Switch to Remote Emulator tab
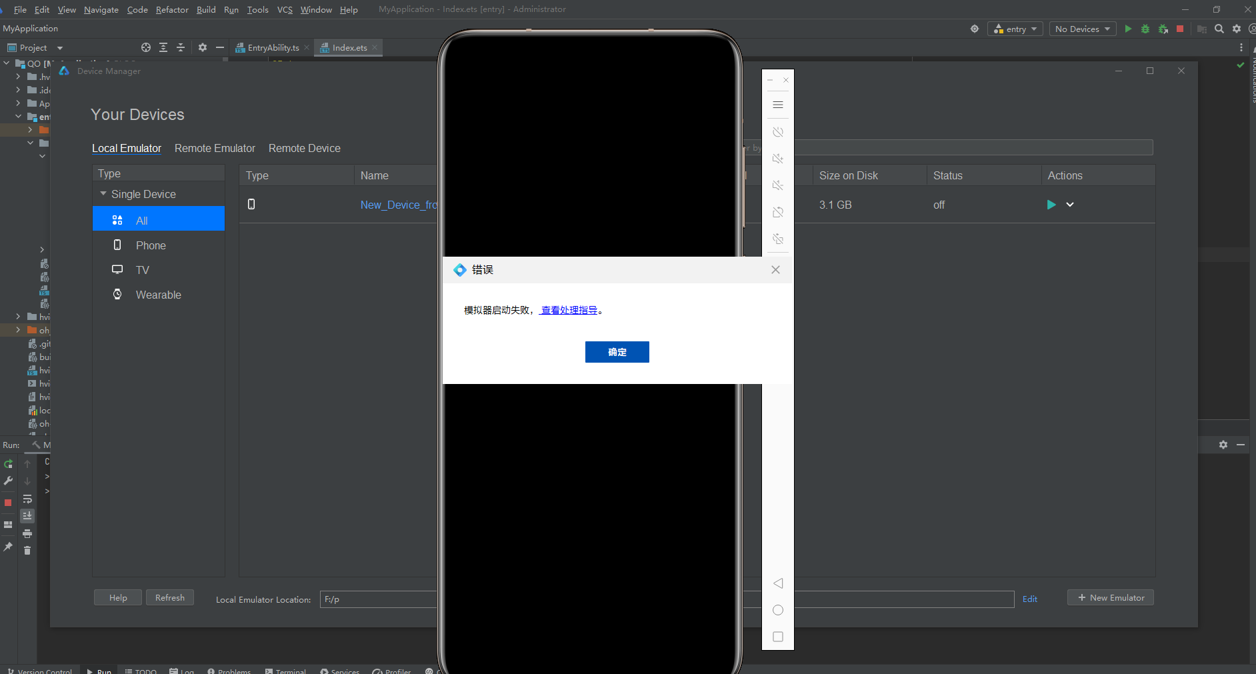The width and height of the screenshot is (1256, 674). click(215, 148)
